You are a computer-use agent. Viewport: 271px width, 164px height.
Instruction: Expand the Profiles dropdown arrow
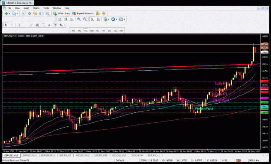pyautogui.click(x=17, y=13)
